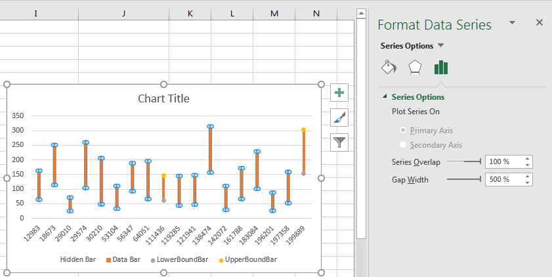Viewport: 552px width, 277px height.
Task: Click the Chart Title text
Action: point(163,98)
